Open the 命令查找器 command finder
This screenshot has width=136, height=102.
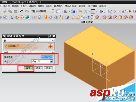(x=39, y=11)
